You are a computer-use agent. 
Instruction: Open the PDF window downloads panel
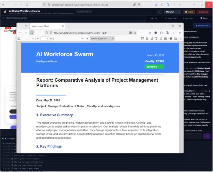pyautogui.click(x=150, y=33)
